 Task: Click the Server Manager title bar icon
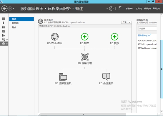coord(1,1)
